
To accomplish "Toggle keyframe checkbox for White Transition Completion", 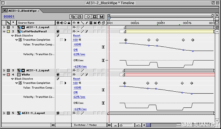I will click(62, 83).
